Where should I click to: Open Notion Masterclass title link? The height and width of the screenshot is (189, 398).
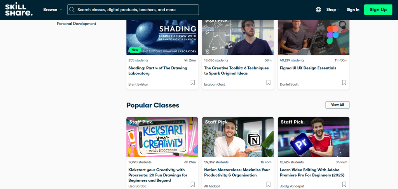[x=237, y=172]
